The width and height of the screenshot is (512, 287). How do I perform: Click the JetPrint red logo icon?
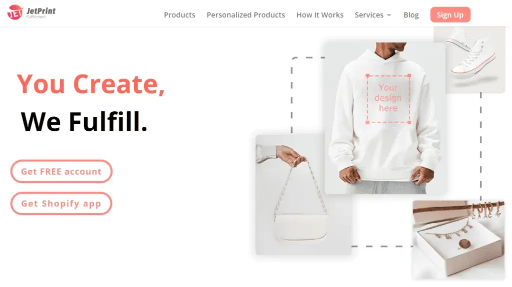click(15, 12)
